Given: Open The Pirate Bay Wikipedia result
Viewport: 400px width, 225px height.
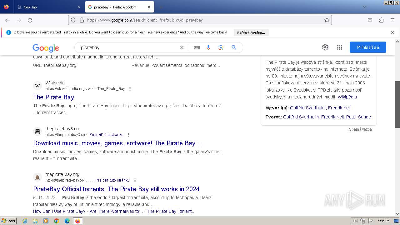Looking at the screenshot, I should tap(54, 97).
